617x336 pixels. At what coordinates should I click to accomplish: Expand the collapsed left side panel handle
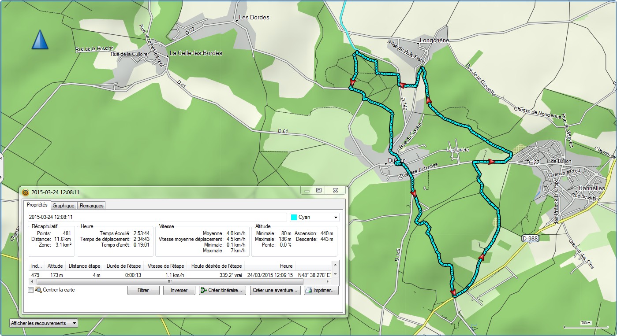pyautogui.click(x=1, y=167)
